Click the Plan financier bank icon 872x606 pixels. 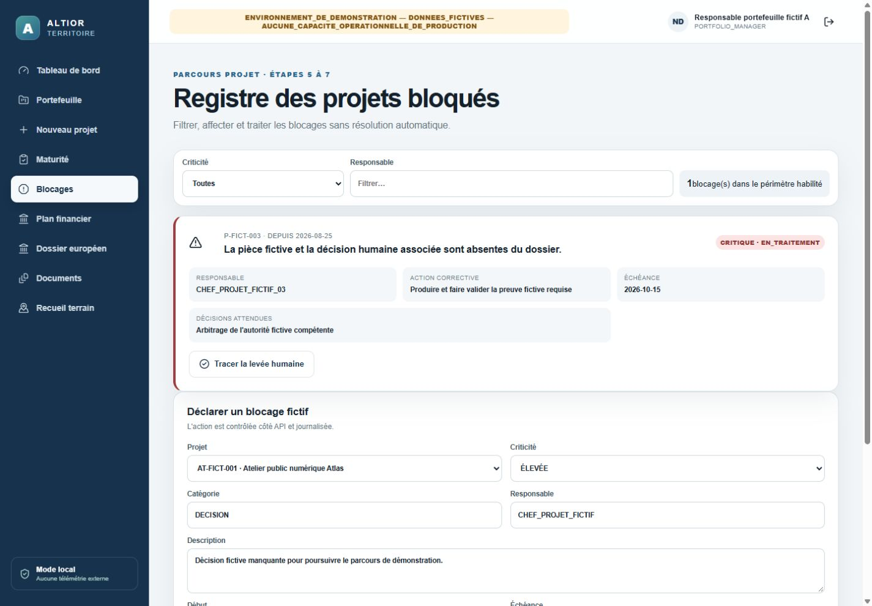pyautogui.click(x=24, y=219)
